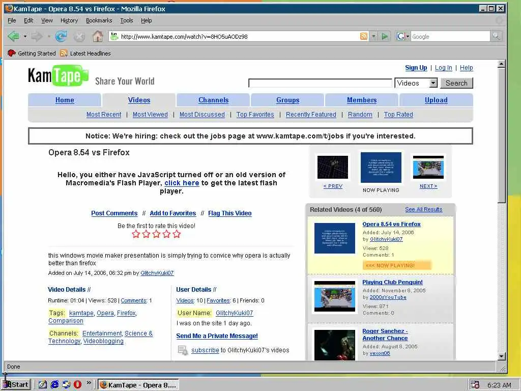Screen dimensions: 521x391
Task: Open Roger Sanchez video thumbnail
Action: [x=335, y=345]
